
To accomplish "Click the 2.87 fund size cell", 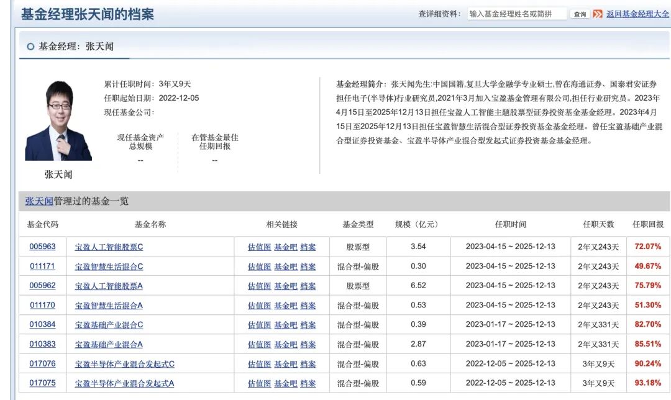I will (x=418, y=344).
